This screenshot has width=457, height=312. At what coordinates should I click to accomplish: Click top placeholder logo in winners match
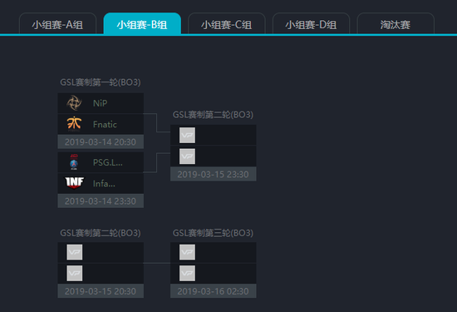187,135
